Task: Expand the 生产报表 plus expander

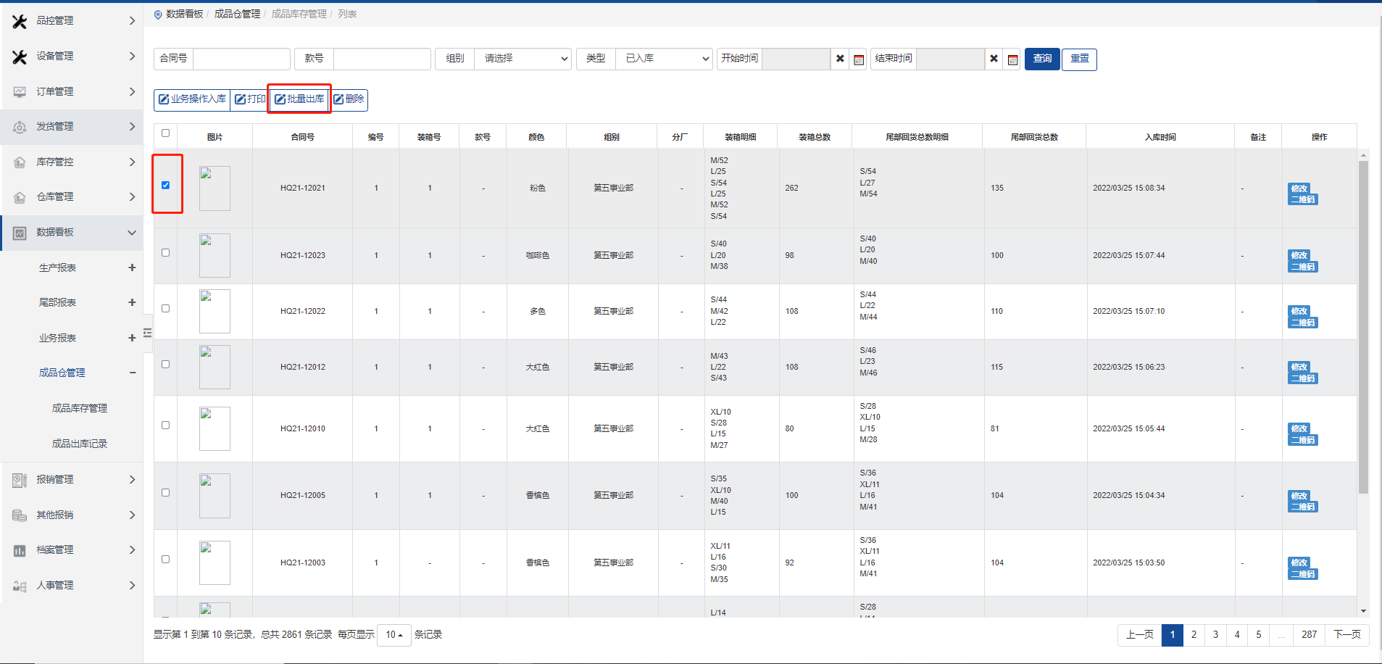Action: 132,267
